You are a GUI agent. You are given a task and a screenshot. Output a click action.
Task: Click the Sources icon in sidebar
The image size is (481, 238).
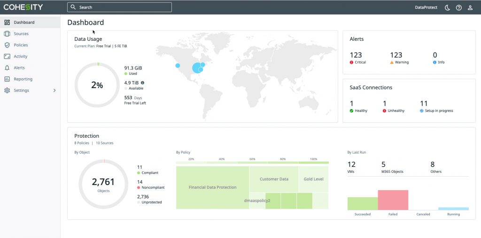point(7,34)
